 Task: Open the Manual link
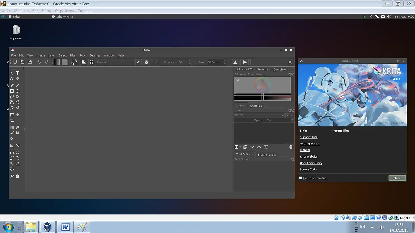pyautogui.click(x=305, y=150)
